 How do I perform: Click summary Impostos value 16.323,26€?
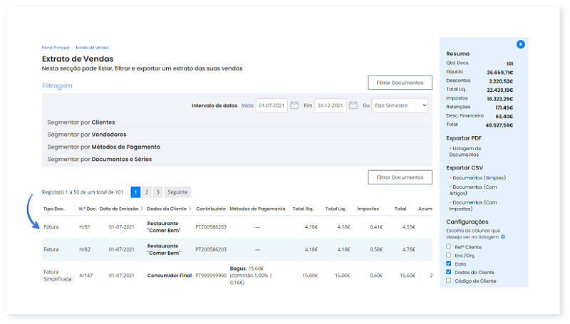[x=500, y=99]
